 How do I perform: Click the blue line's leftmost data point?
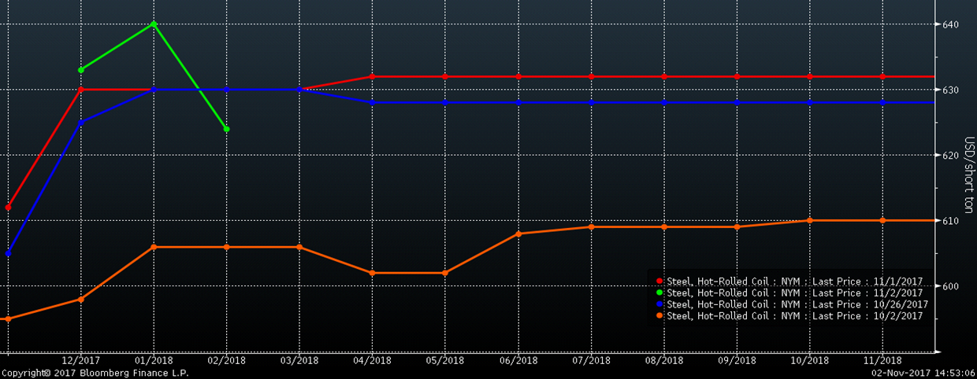coord(8,253)
